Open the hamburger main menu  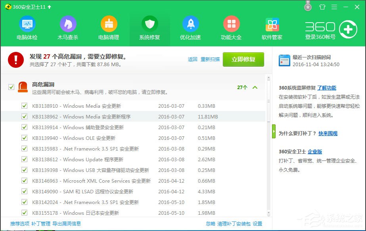[x=334, y=7]
